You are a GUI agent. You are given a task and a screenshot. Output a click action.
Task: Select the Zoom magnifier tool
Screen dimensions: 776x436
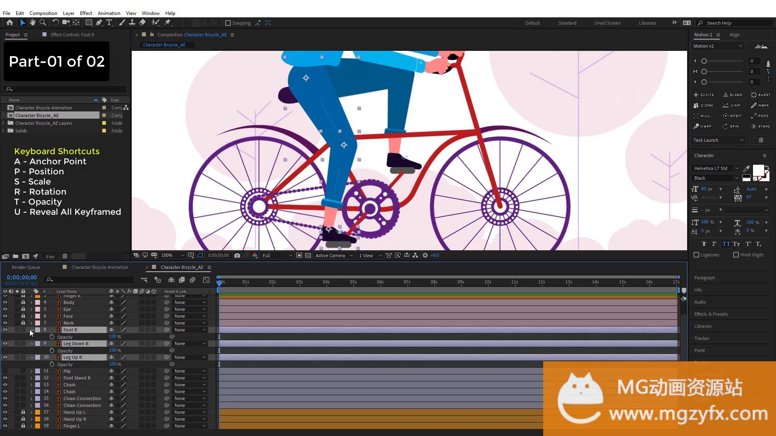point(42,23)
